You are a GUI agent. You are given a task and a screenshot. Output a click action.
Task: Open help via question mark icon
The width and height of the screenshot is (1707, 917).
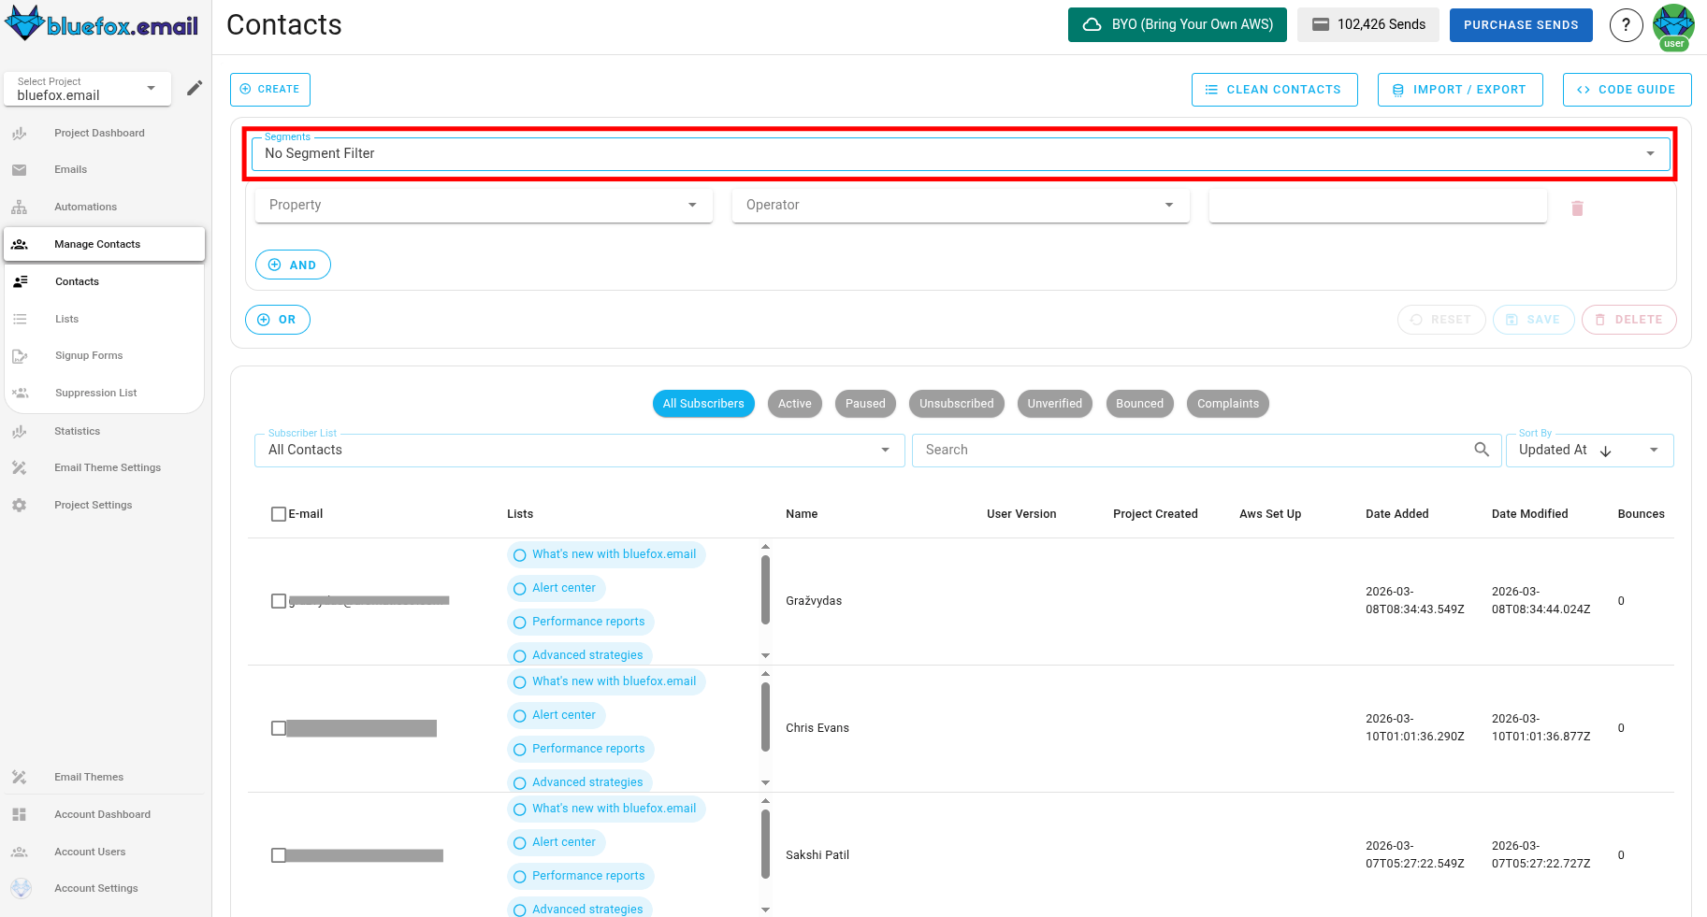[x=1627, y=25]
